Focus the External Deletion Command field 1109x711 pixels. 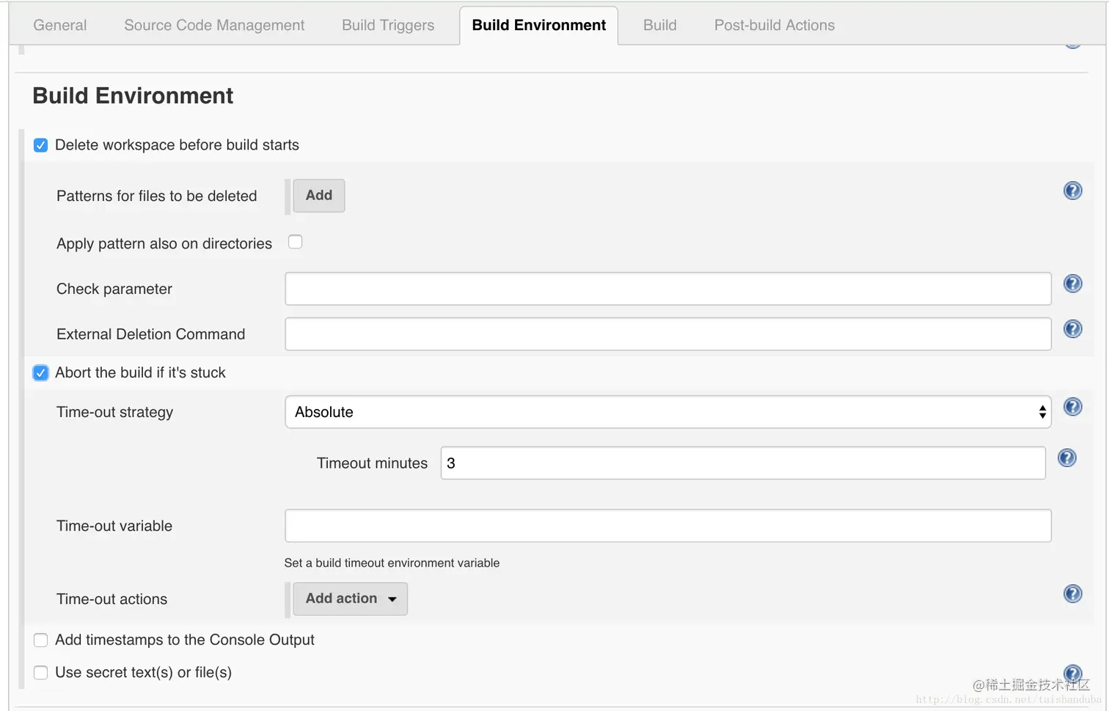pyautogui.click(x=667, y=334)
